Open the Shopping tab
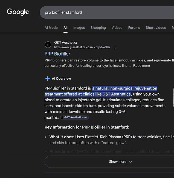Screen dimensions: 174x178 (x=98, y=27)
